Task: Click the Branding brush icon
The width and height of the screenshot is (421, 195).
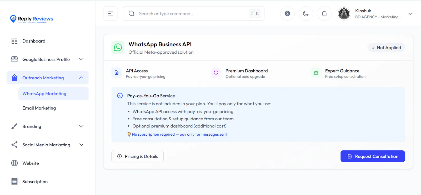Action: tap(14, 126)
